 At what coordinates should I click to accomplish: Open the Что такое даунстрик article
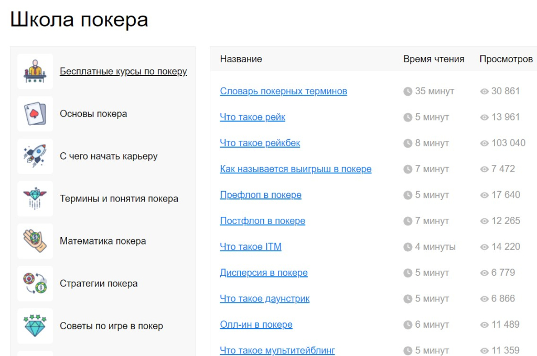pos(265,298)
